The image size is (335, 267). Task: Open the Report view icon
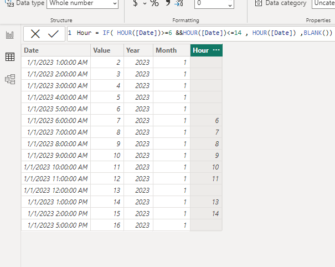10,35
